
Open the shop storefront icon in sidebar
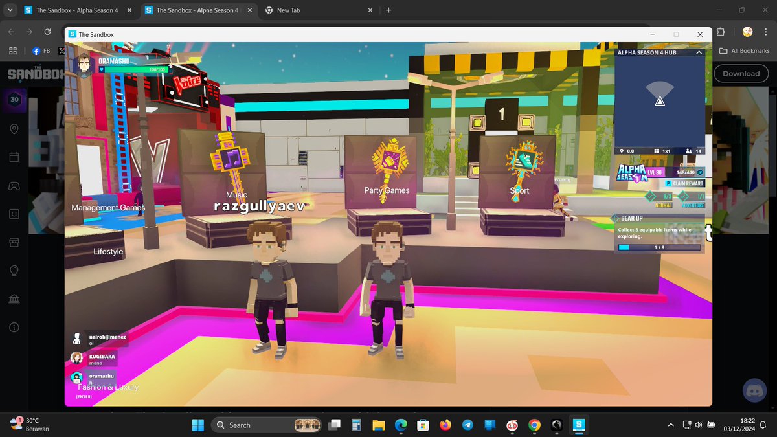point(14,241)
